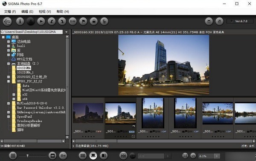The width and height of the screenshot is (256, 161).
Task: Expand the basli user folder node
Action: coord(9,46)
